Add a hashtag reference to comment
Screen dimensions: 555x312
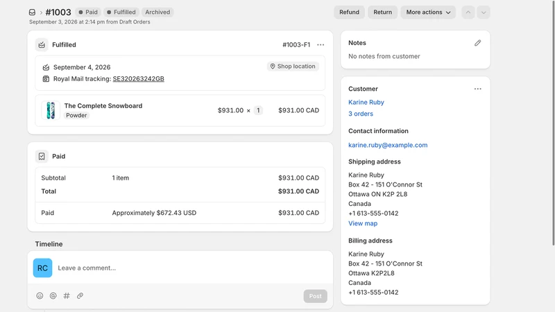pos(67,296)
